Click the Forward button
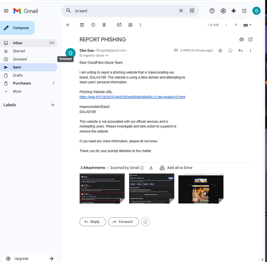The width and height of the screenshot is (267, 262). pyautogui.click(x=123, y=222)
